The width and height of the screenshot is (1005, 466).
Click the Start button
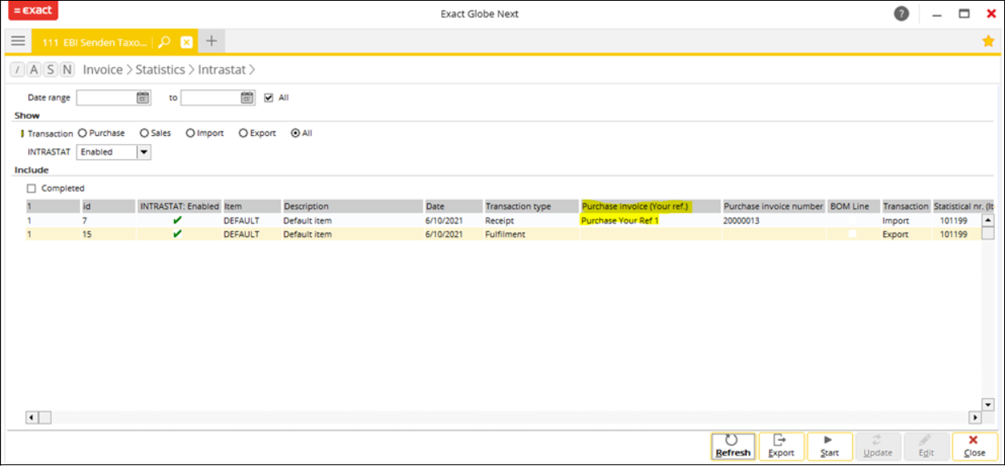(829, 446)
